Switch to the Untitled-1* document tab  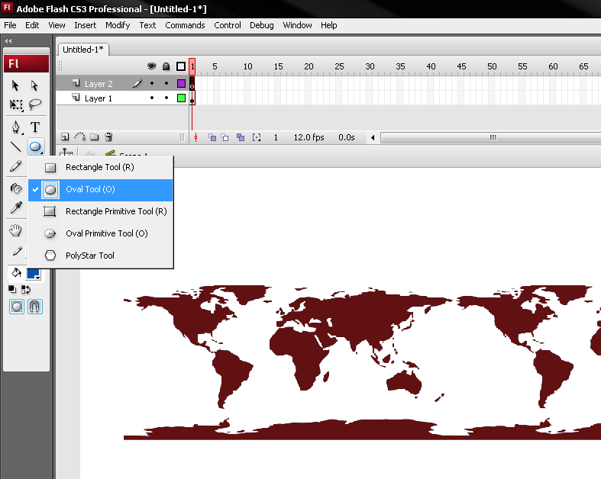click(83, 50)
